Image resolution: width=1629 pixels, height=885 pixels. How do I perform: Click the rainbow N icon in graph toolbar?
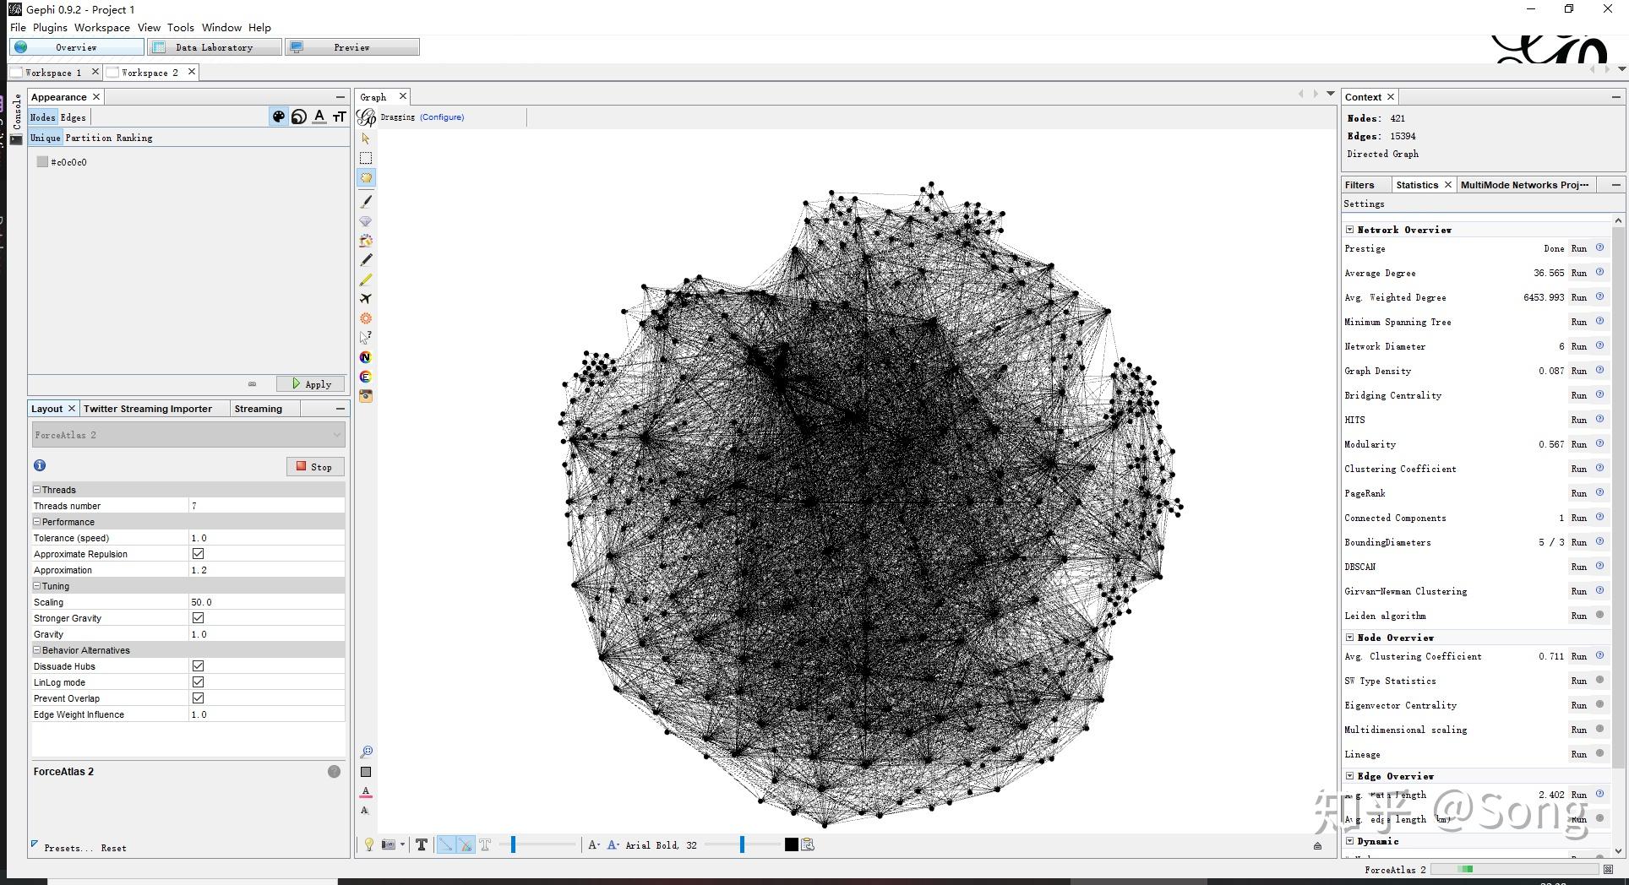pos(366,357)
